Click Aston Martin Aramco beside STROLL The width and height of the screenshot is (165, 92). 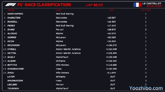point(68,49)
